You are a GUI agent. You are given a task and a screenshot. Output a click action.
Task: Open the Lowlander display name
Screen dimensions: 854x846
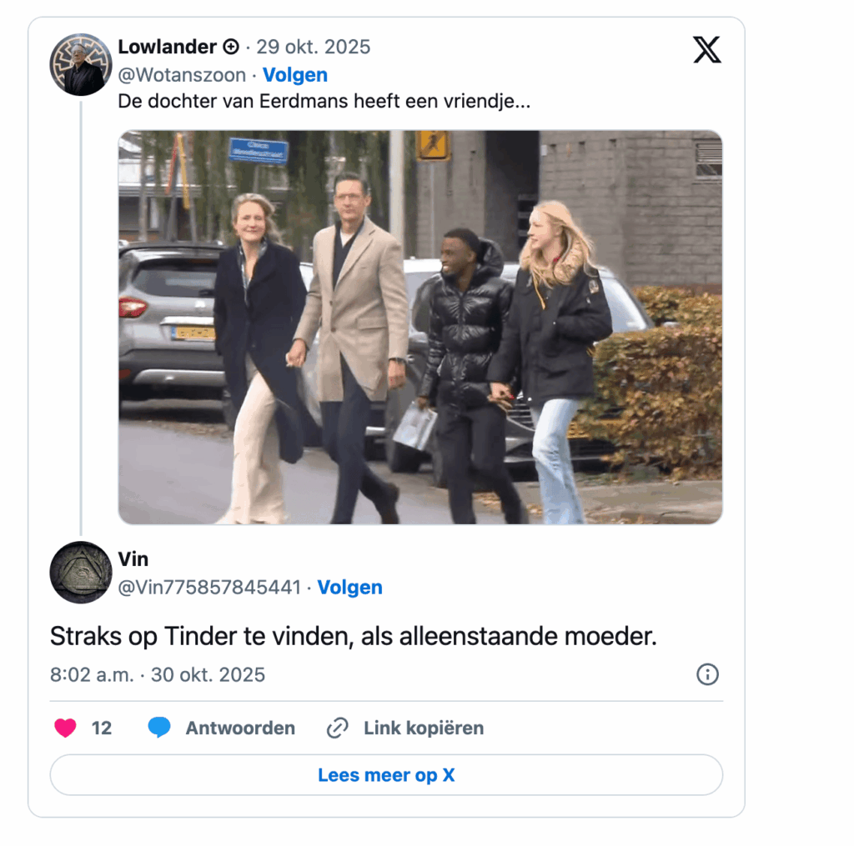[167, 47]
